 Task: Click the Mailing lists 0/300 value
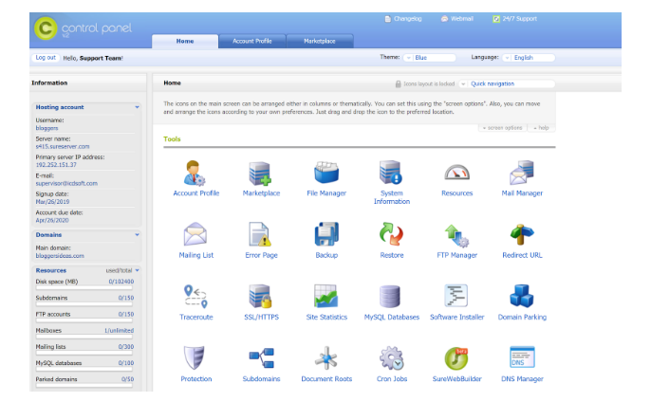click(126, 347)
